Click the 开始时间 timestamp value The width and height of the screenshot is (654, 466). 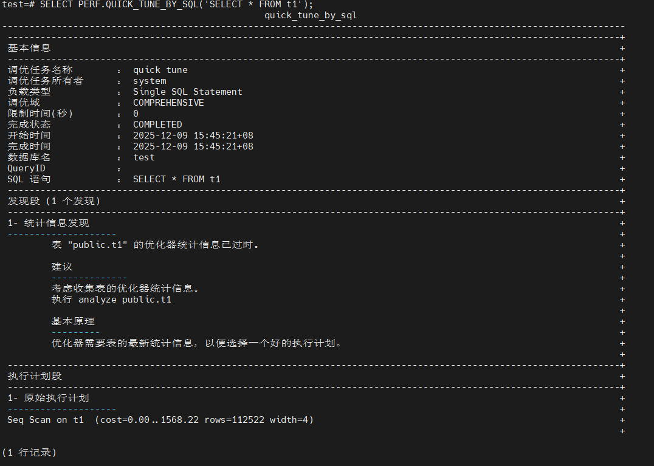pyautogui.click(x=193, y=135)
